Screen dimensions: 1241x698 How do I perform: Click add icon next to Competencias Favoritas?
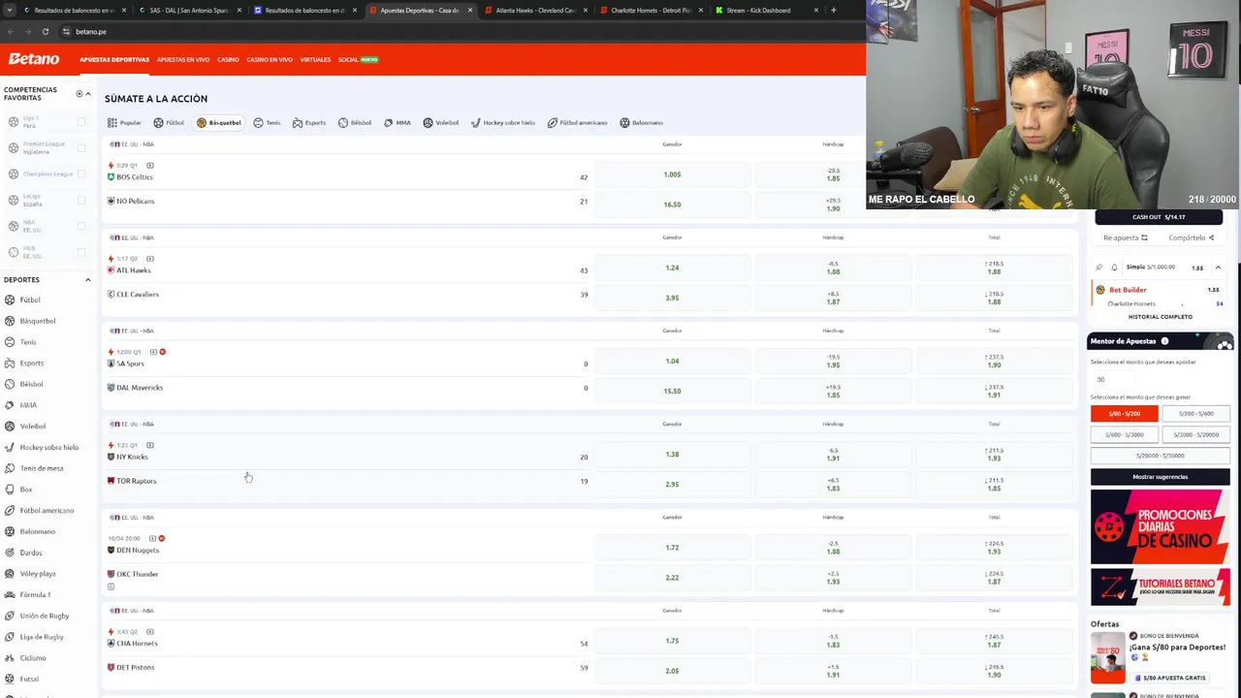pos(80,94)
